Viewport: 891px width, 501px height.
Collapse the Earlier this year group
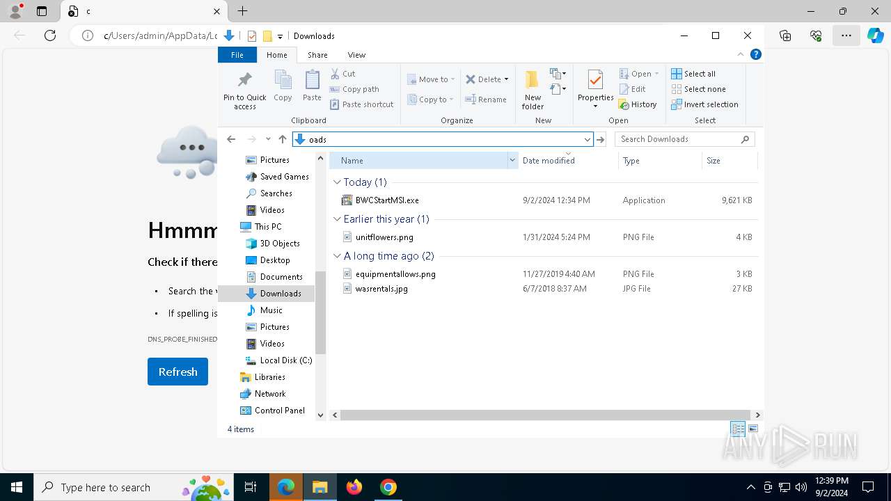pos(337,219)
